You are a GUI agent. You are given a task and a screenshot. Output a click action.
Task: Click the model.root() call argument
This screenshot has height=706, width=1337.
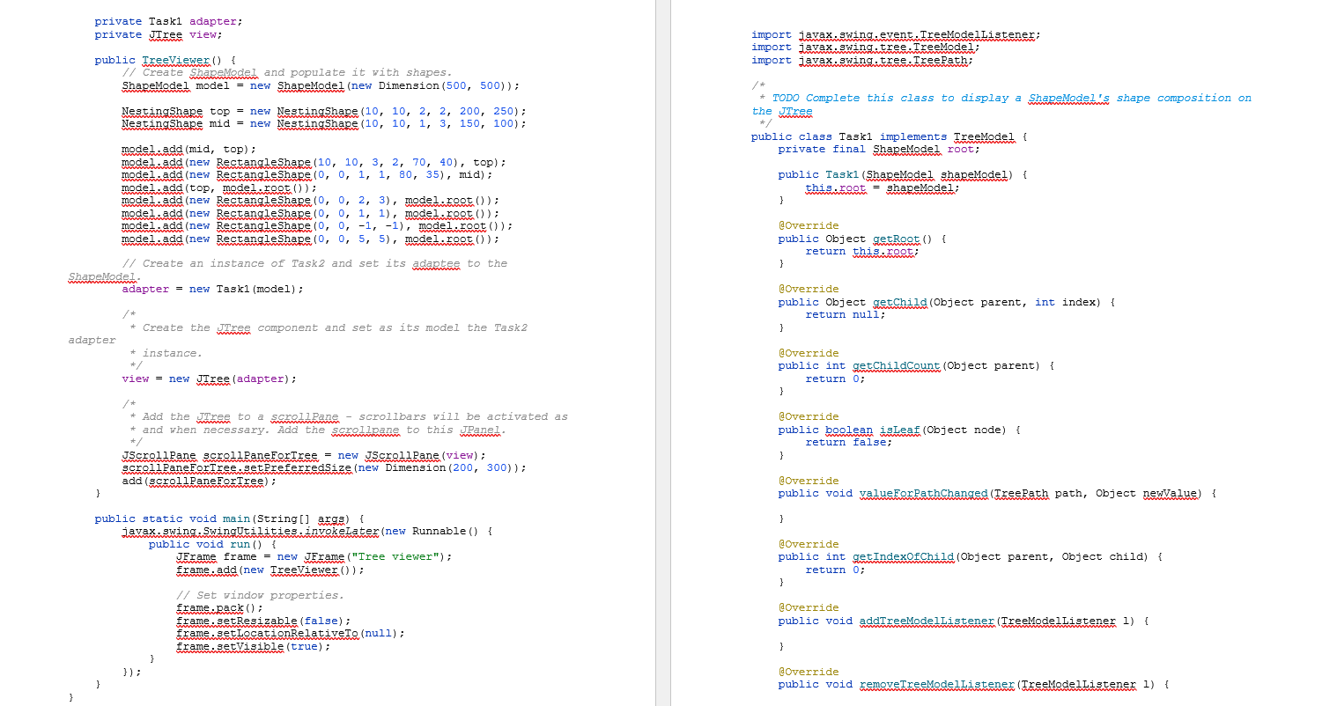pos(259,188)
